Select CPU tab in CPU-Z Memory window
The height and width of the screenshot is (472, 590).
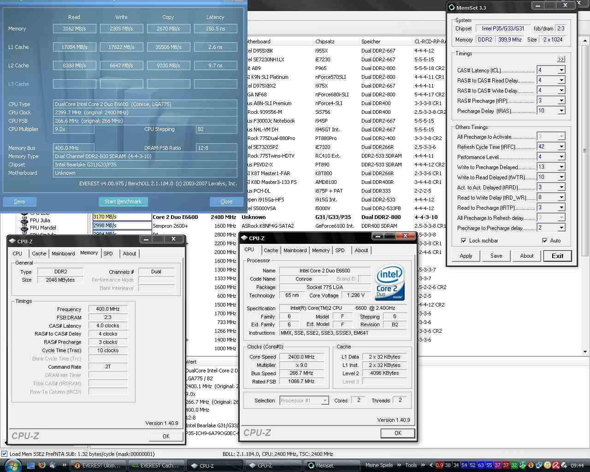point(18,254)
